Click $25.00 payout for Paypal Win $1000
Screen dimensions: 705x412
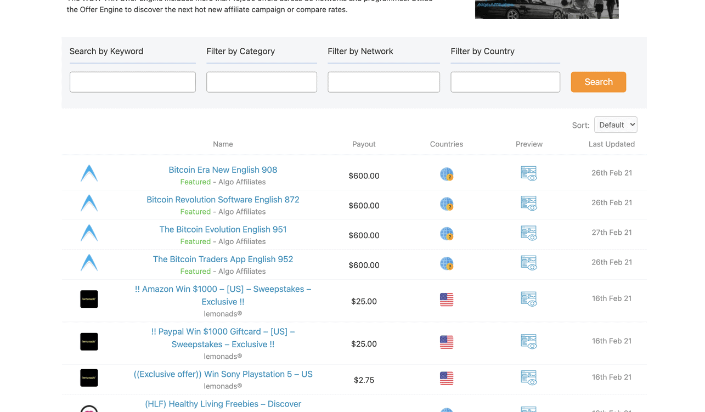pos(364,344)
